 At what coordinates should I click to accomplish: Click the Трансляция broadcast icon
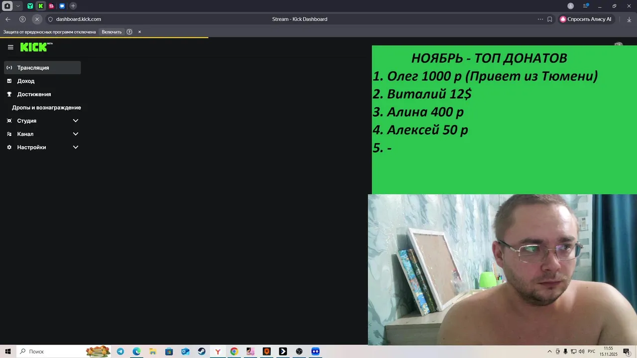(x=9, y=68)
